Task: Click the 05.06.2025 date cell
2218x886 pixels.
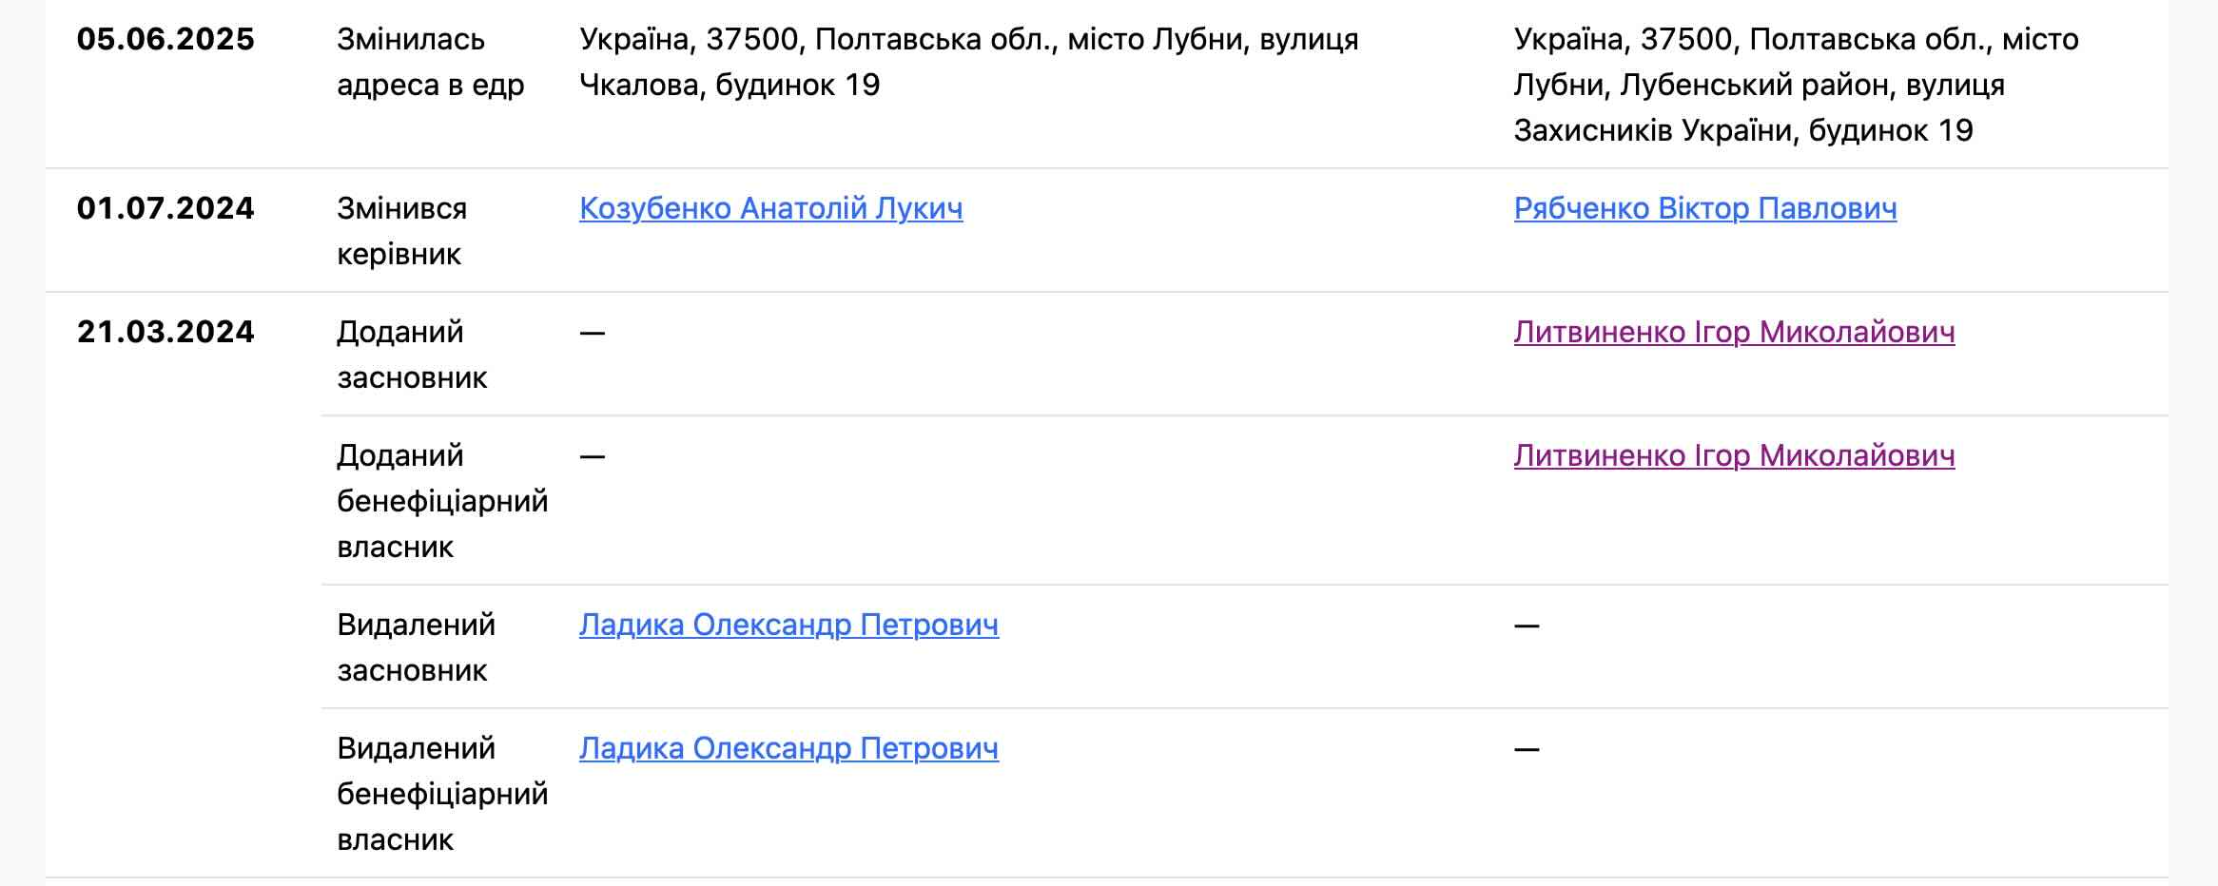Action: pos(165,39)
